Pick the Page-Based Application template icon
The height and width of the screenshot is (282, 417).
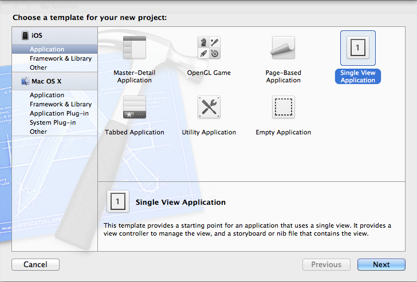click(283, 48)
